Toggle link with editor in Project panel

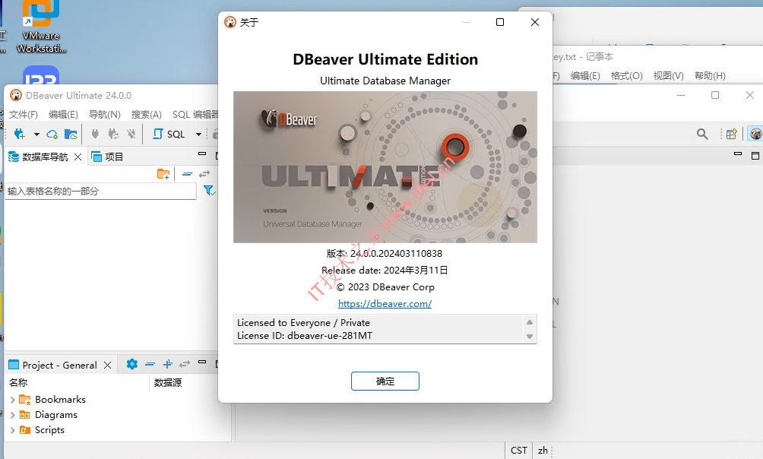coord(185,364)
